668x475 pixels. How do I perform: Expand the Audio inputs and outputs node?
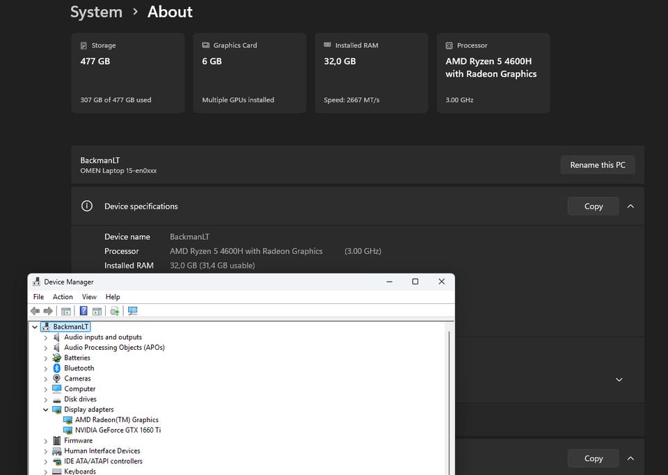46,337
